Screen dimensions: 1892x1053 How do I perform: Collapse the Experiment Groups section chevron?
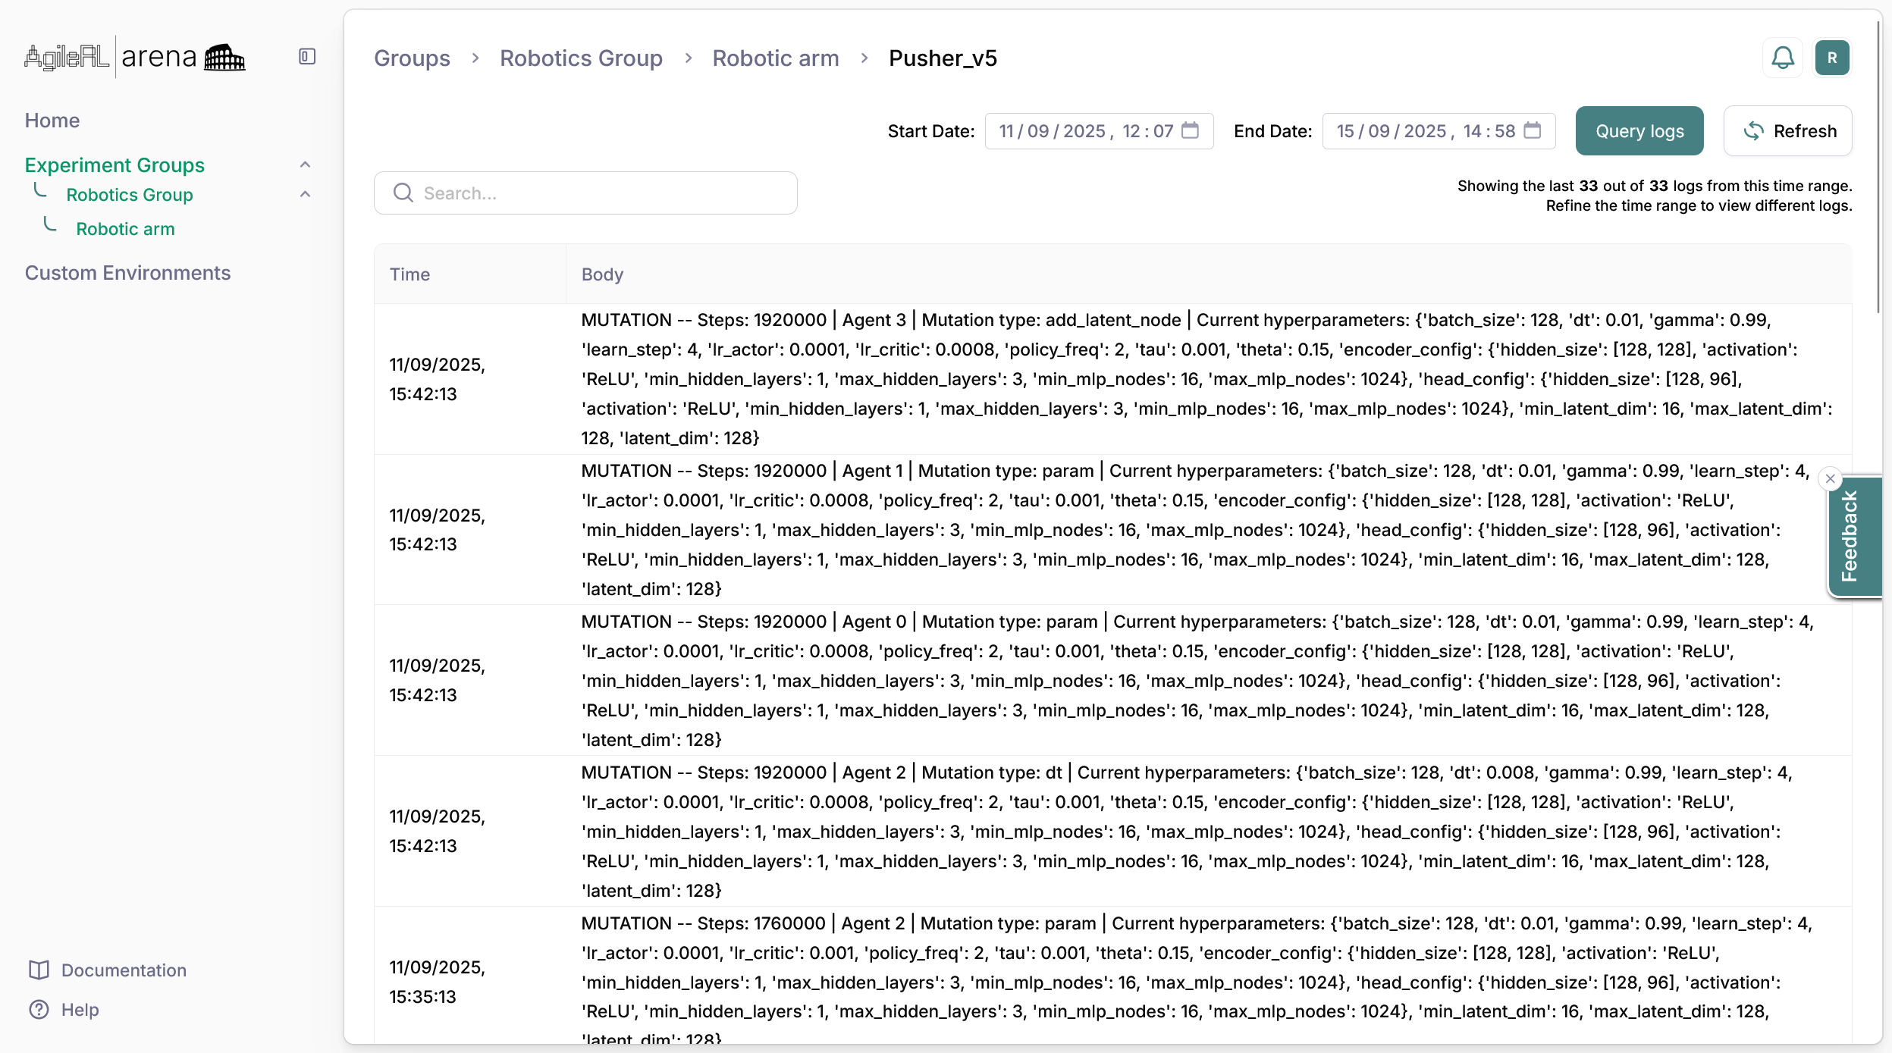[305, 165]
